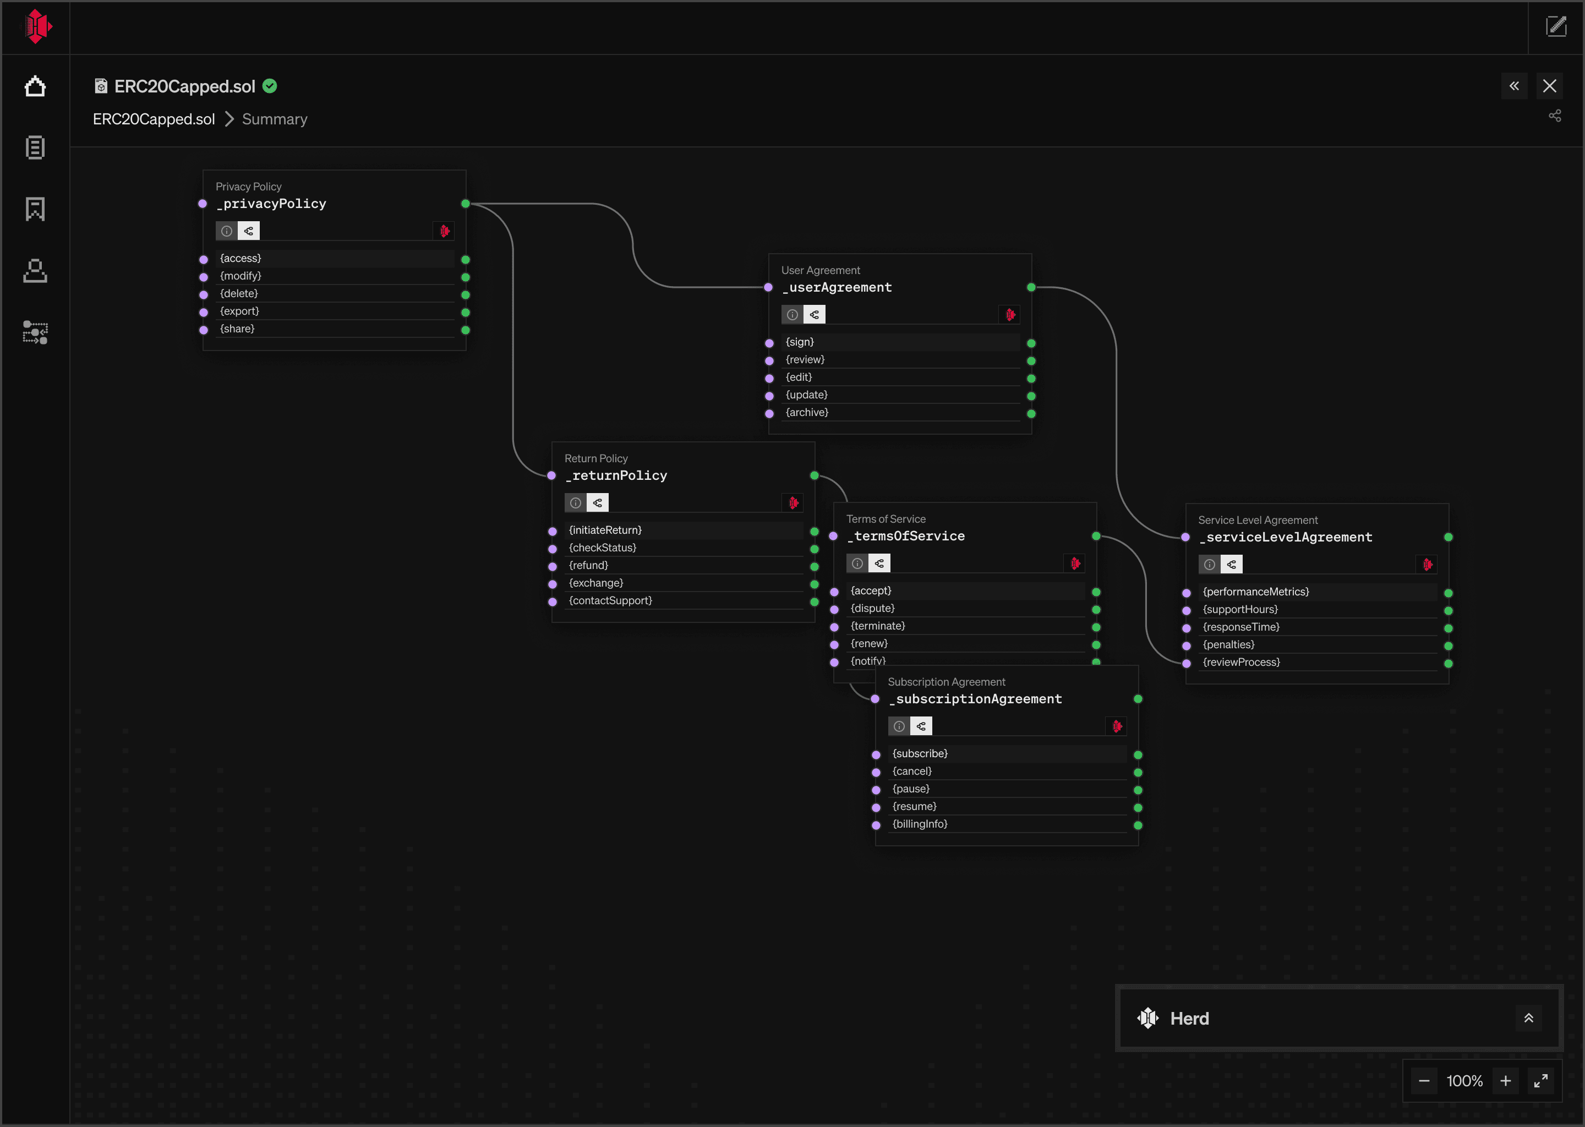Click red Herd icon on _userAgreement node
Viewport: 1585px width, 1127px height.
tap(1010, 315)
